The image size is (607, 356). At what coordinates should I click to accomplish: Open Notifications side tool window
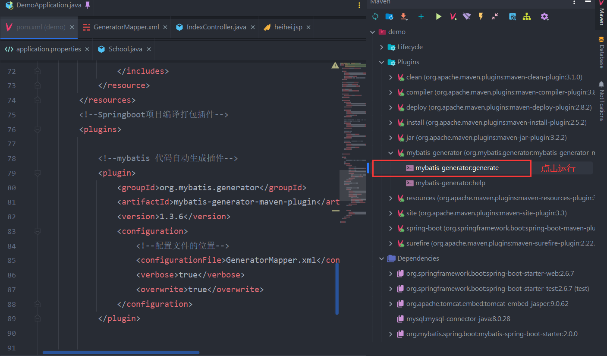tap(601, 101)
